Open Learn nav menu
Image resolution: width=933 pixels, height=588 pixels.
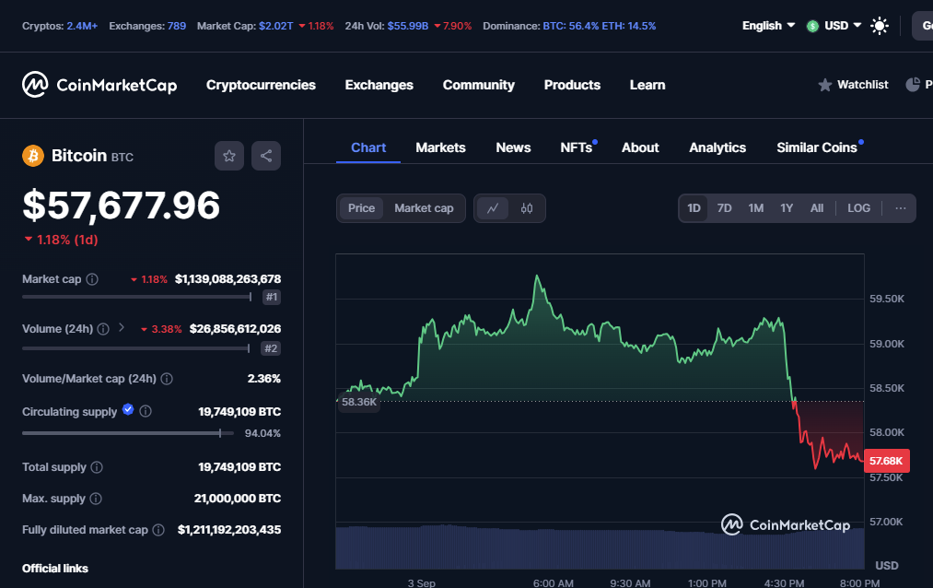[x=647, y=85]
